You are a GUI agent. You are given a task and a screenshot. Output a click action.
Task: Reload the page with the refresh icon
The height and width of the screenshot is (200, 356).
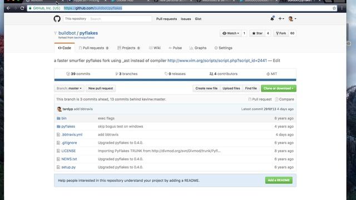tap(22, 8)
